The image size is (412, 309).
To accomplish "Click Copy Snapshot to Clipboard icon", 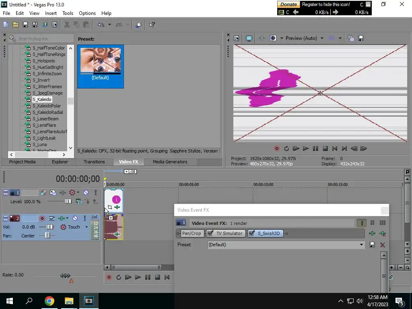I will [351, 38].
